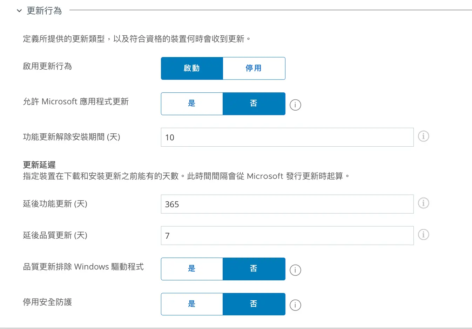Select 是 for 停用安全防護
472x329 pixels.
click(x=192, y=304)
